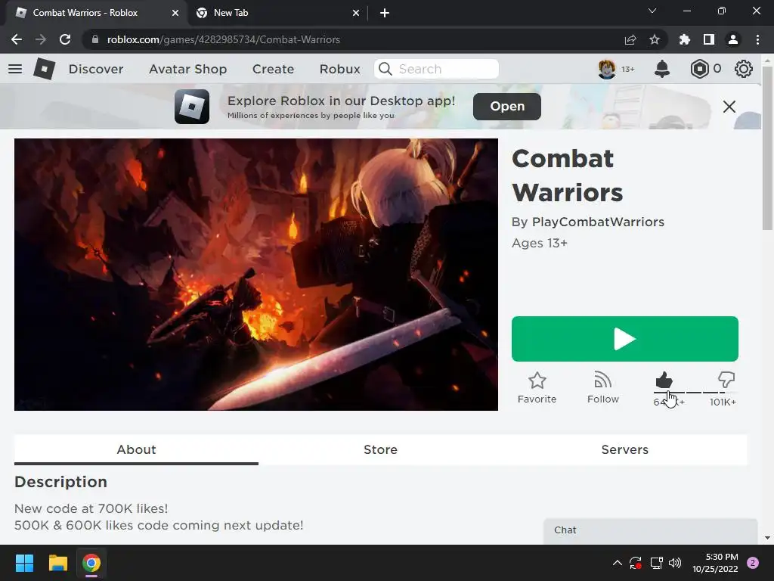Image resolution: width=774 pixels, height=581 pixels.
Task: Close the desktop app banner
Action: [729, 107]
